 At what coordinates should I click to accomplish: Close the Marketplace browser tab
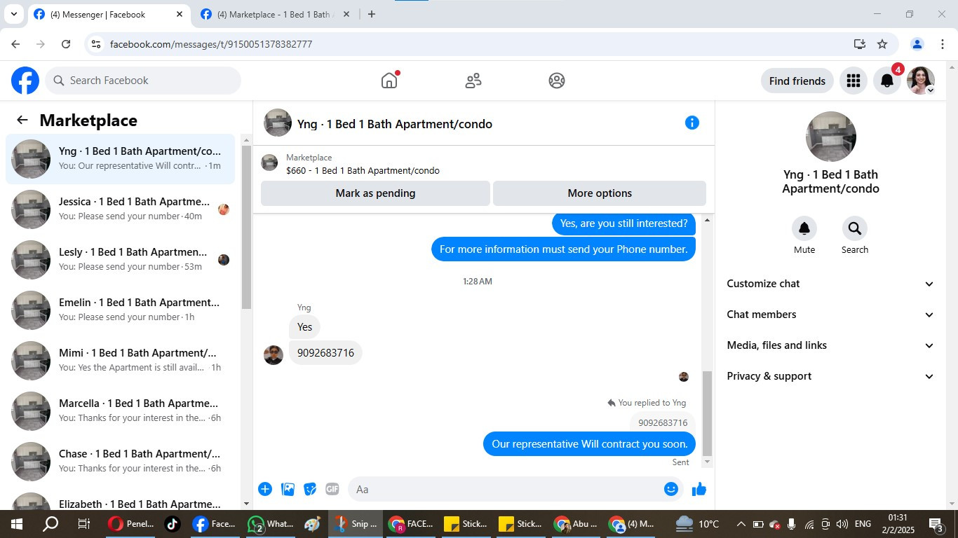[x=346, y=14]
